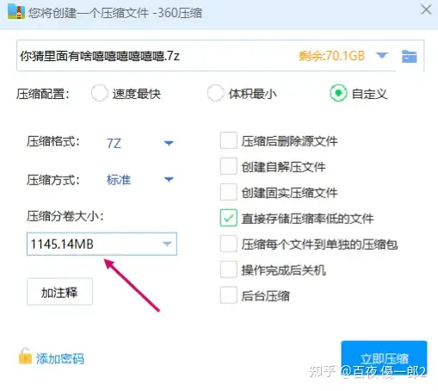
Task: Enable 压缩每个文件到单独的压缩包 checkbox
Action: click(x=229, y=244)
